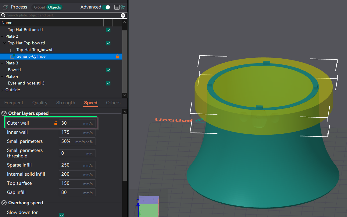Viewport: 347px width, 217px height.
Task: Open the Strength tab
Action: [66, 103]
